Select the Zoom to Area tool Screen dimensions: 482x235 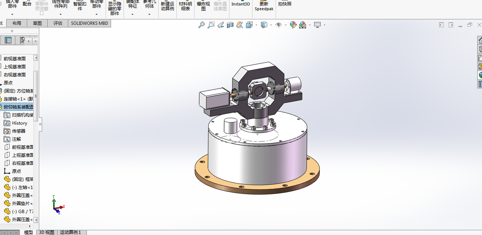click(211, 25)
